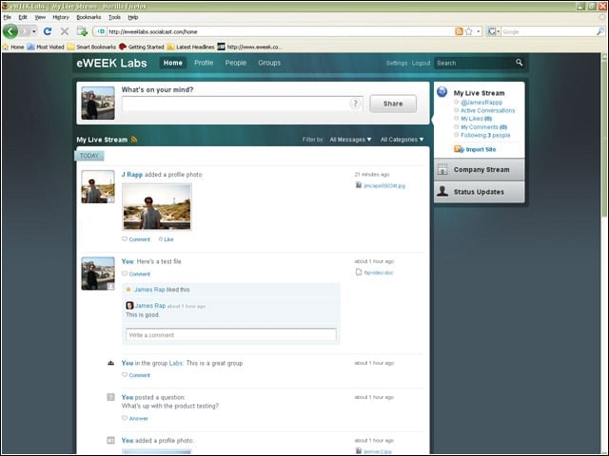
Task: Open the My Likes link in sidebar
Action: click(x=476, y=119)
